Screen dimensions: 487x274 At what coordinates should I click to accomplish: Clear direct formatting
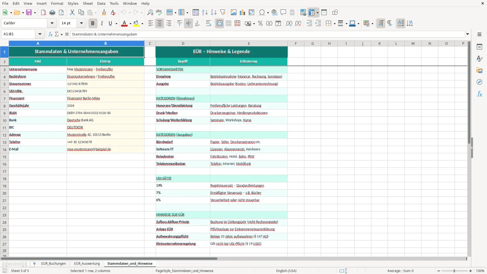click(x=113, y=13)
